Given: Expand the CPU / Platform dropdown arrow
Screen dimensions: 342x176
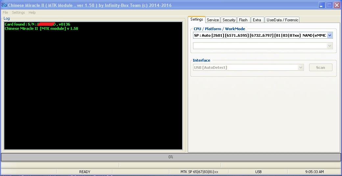Looking at the screenshot, I should (330, 35).
